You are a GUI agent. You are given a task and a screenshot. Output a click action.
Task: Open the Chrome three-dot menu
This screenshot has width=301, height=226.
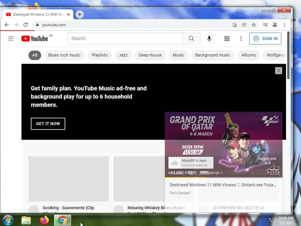tap(284, 25)
